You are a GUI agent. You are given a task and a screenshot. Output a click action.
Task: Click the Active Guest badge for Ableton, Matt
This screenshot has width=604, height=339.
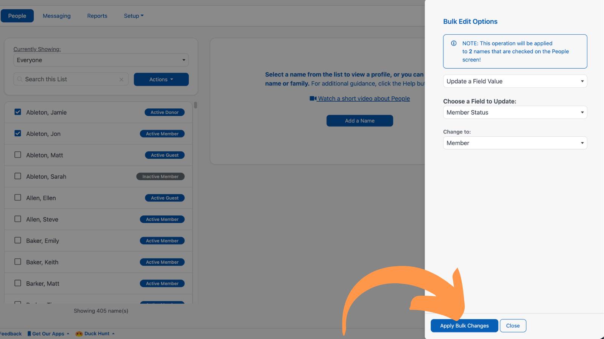[x=165, y=155]
